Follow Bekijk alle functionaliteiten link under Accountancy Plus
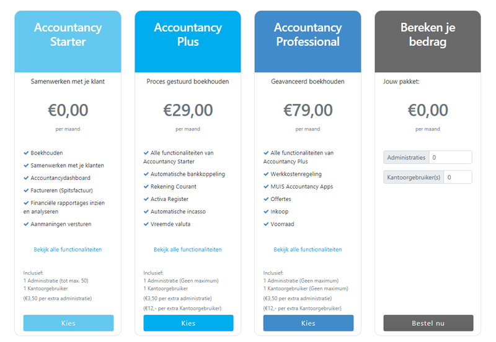Viewport: 496px width, 342px height. (188, 250)
